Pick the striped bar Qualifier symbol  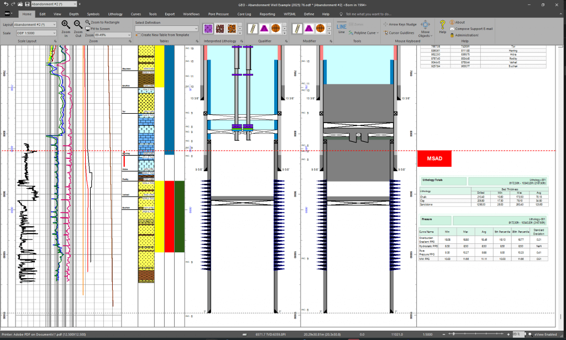(x=253, y=29)
